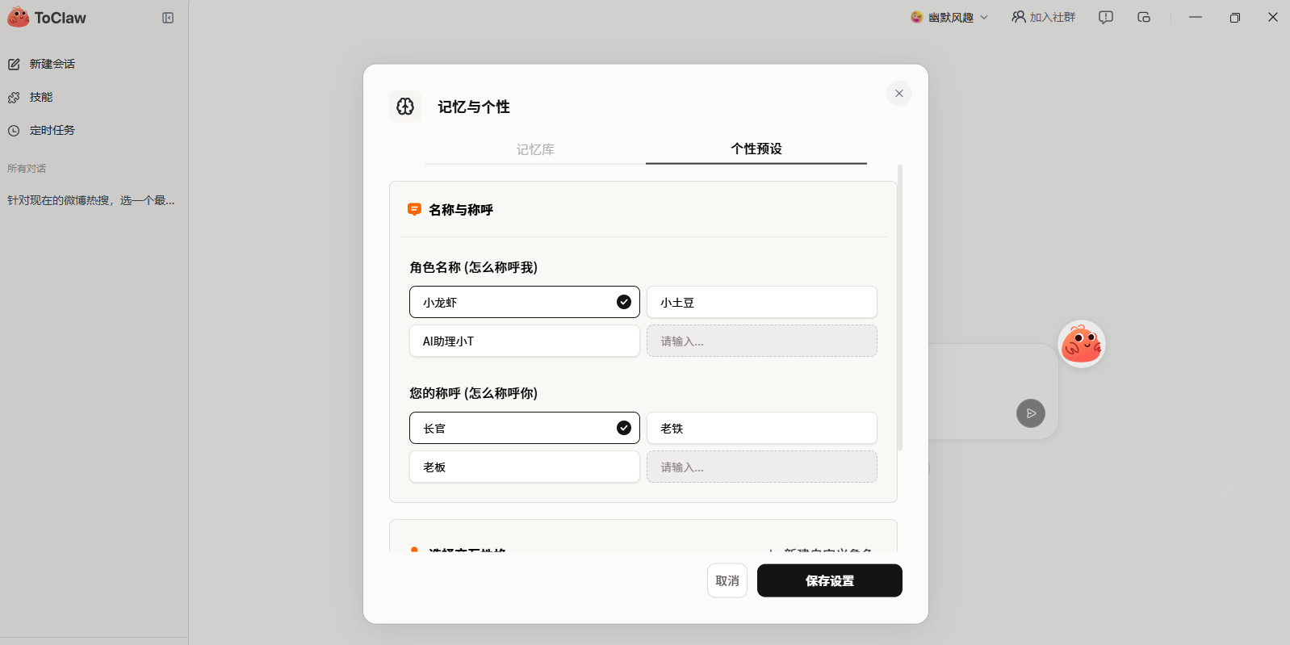Click the send arrow button

pyautogui.click(x=1030, y=413)
